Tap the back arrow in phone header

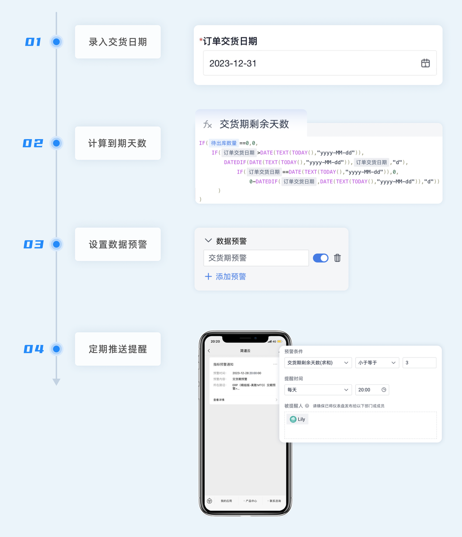(x=209, y=351)
